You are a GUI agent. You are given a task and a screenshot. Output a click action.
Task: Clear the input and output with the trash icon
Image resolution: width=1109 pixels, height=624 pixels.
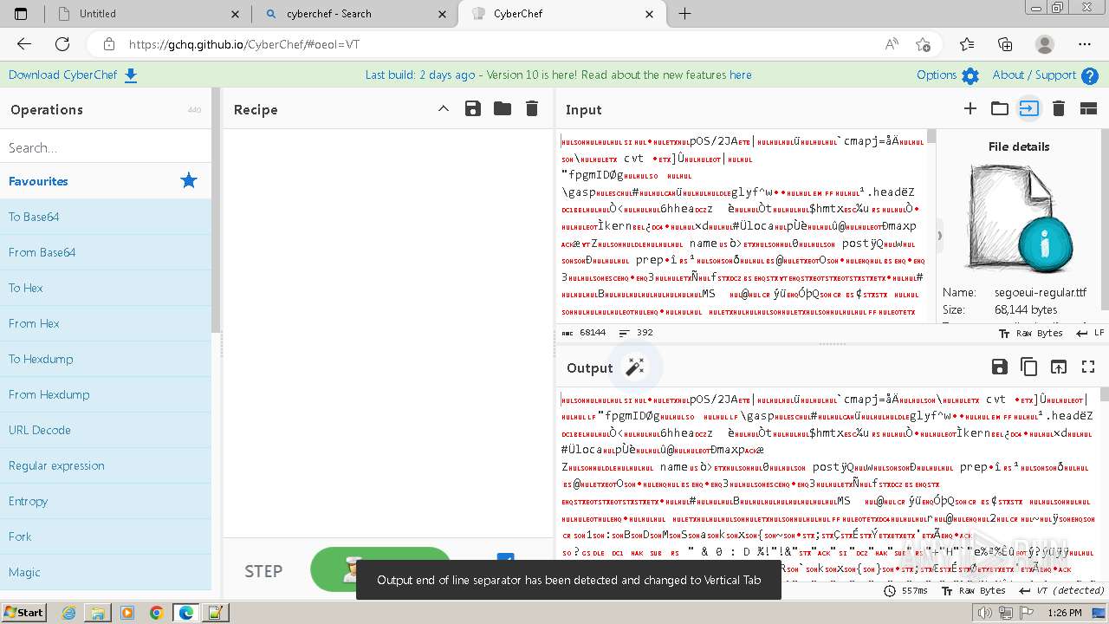point(1058,108)
